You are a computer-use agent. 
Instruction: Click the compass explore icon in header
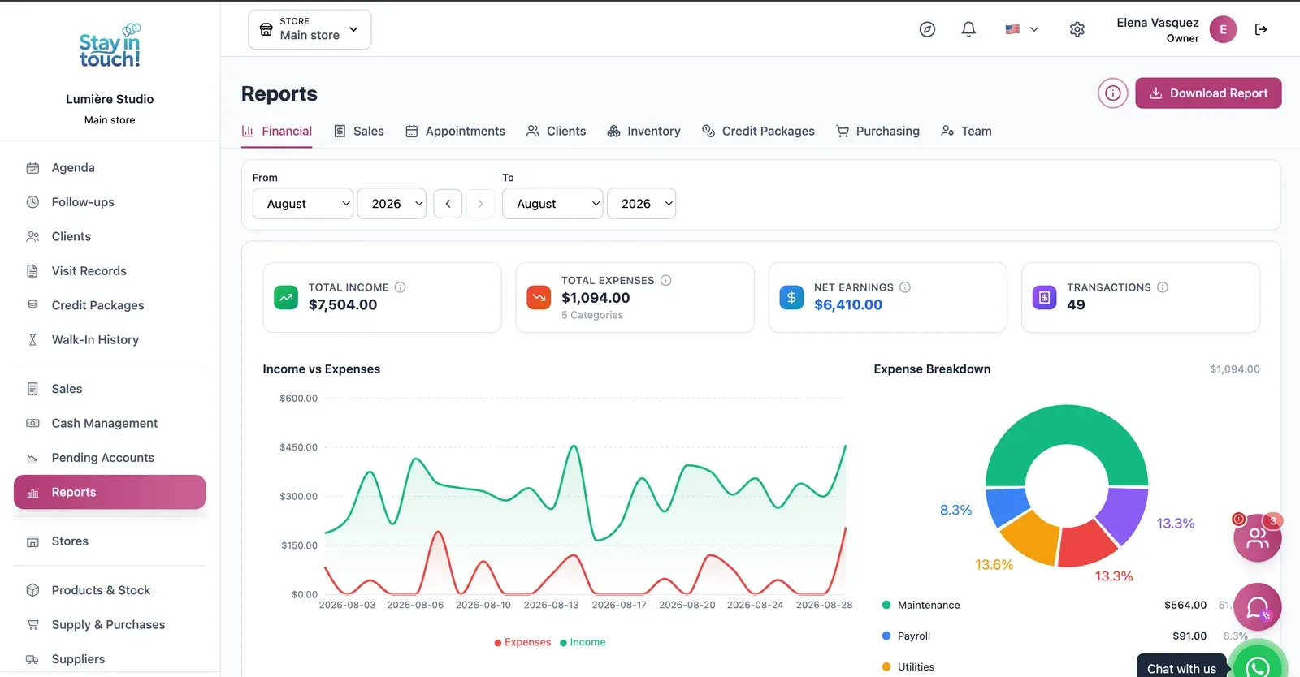pyautogui.click(x=927, y=29)
